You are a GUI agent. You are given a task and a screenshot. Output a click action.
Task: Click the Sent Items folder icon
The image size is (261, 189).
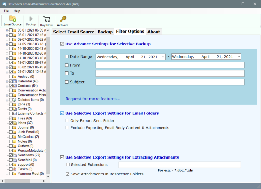coord(15,155)
